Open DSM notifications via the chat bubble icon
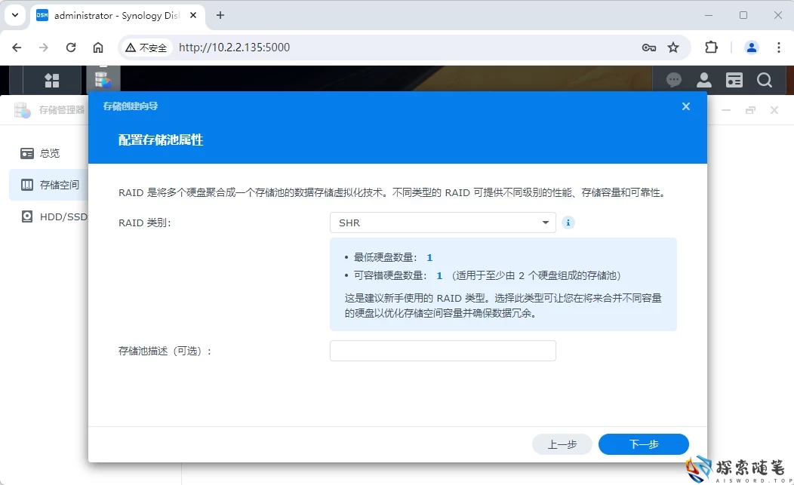Image resolution: width=794 pixels, height=485 pixels. pyautogui.click(x=673, y=80)
